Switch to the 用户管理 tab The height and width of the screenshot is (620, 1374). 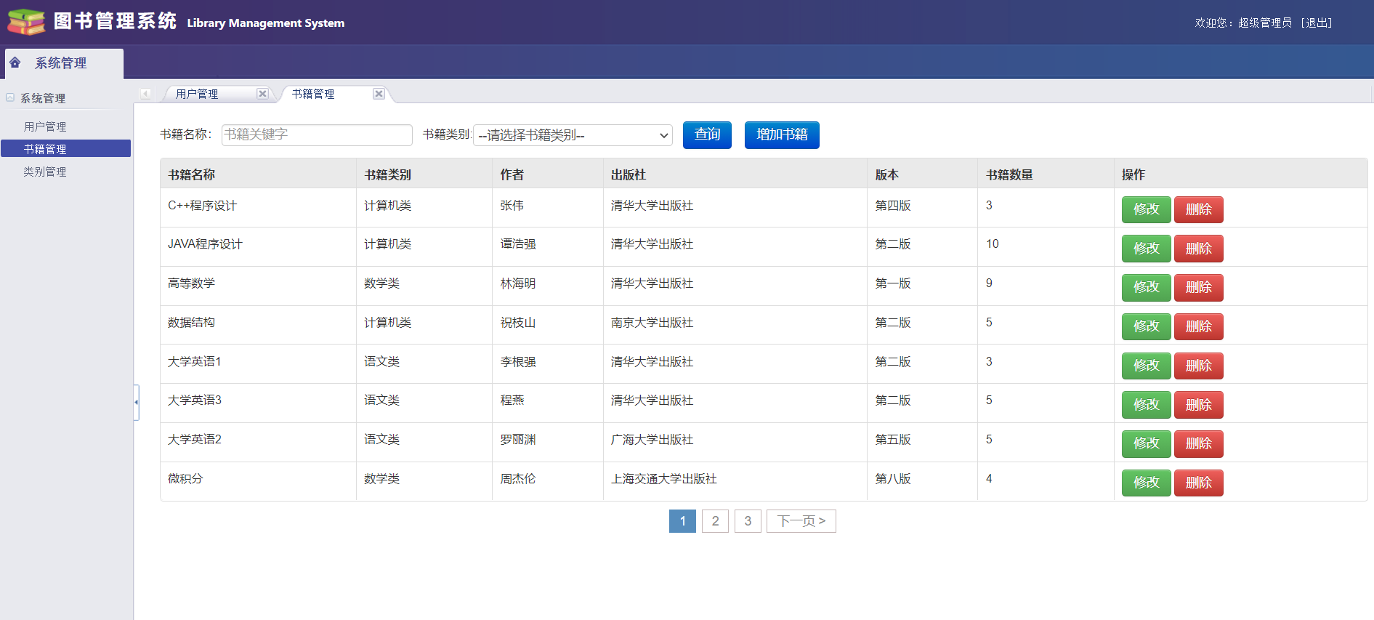click(197, 94)
